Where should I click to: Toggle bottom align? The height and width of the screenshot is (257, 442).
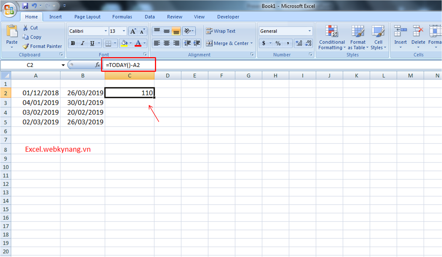(x=176, y=31)
